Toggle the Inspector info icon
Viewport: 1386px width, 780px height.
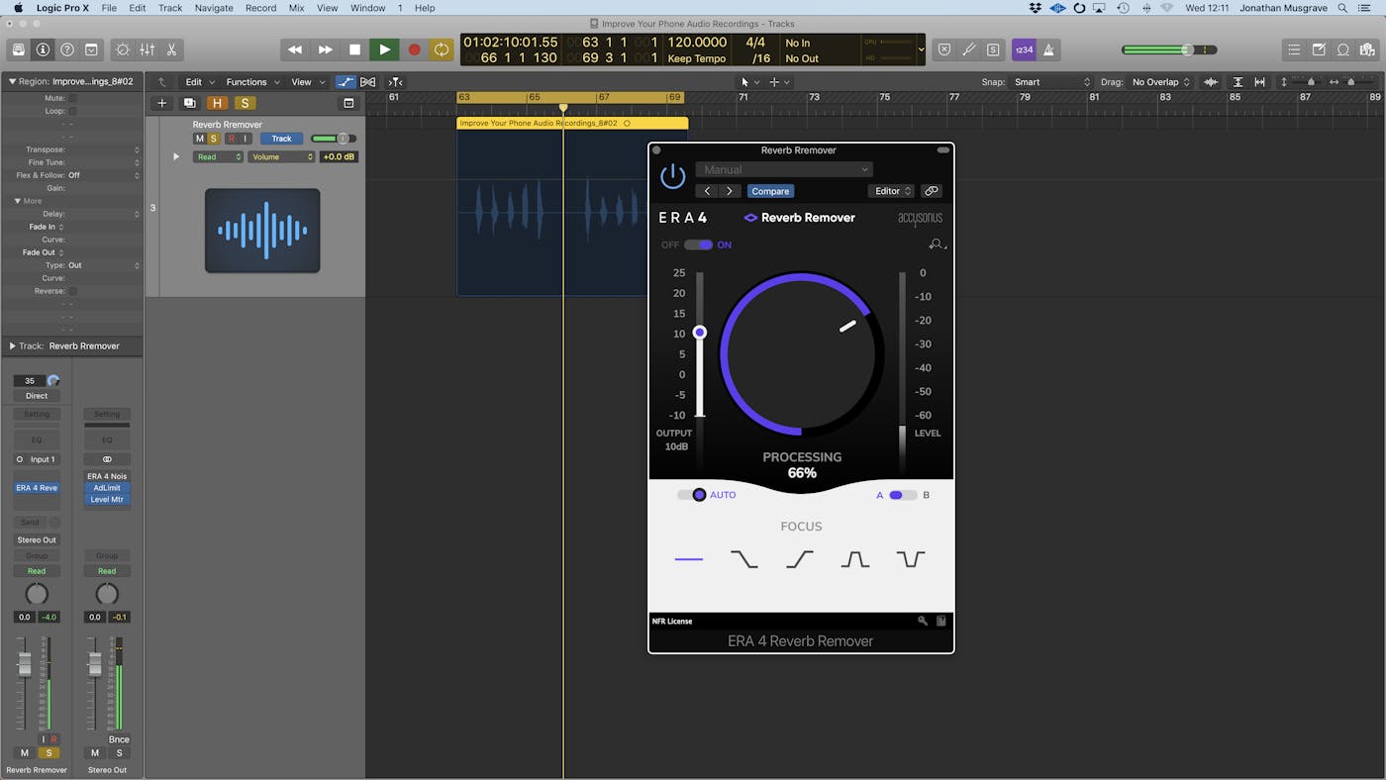(43, 49)
